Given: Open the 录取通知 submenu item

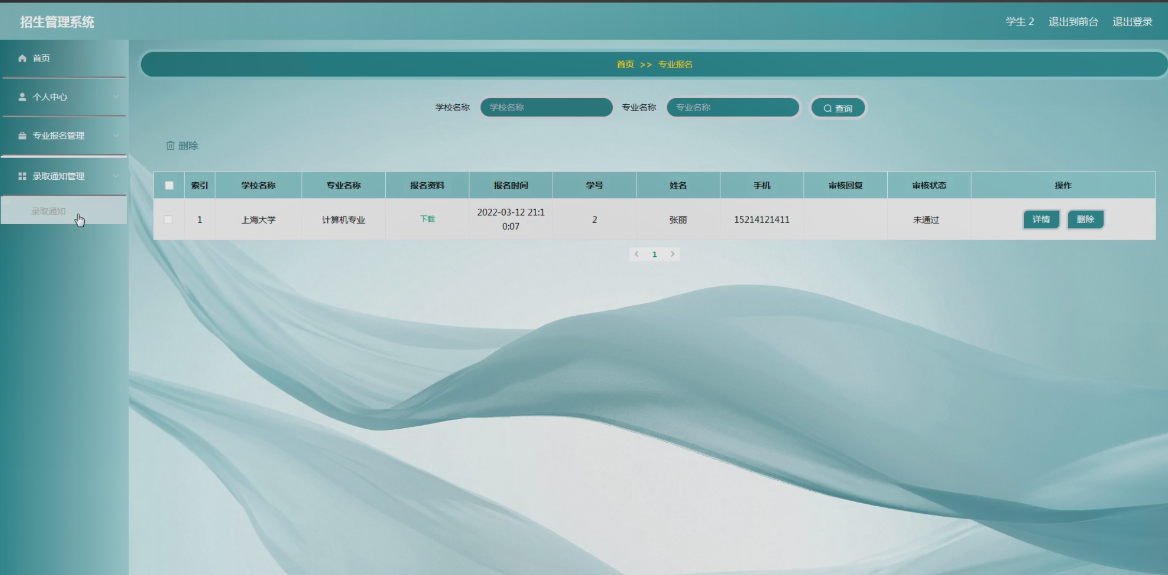Looking at the screenshot, I should tap(49, 211).
